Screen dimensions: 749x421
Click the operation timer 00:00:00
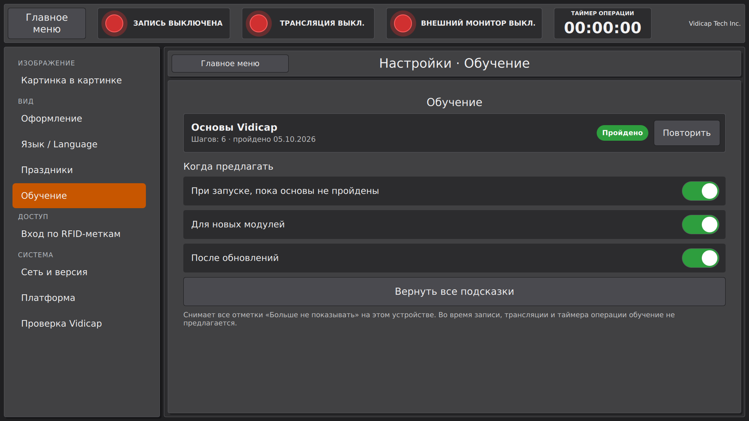click(603, 28)
